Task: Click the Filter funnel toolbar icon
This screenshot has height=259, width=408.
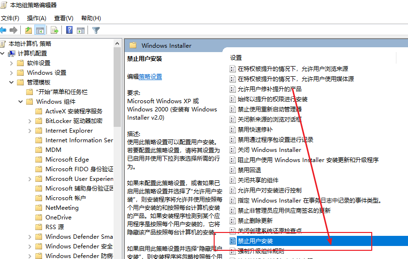Action: point(96,30)
